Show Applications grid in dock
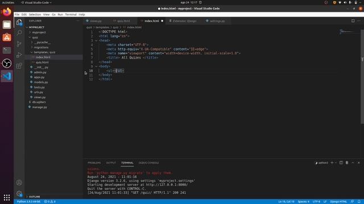 pos(7,197)
